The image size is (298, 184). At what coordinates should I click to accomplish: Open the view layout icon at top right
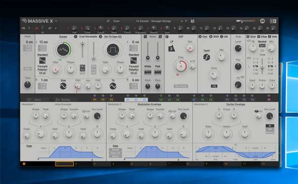click(x=273, y=21)
